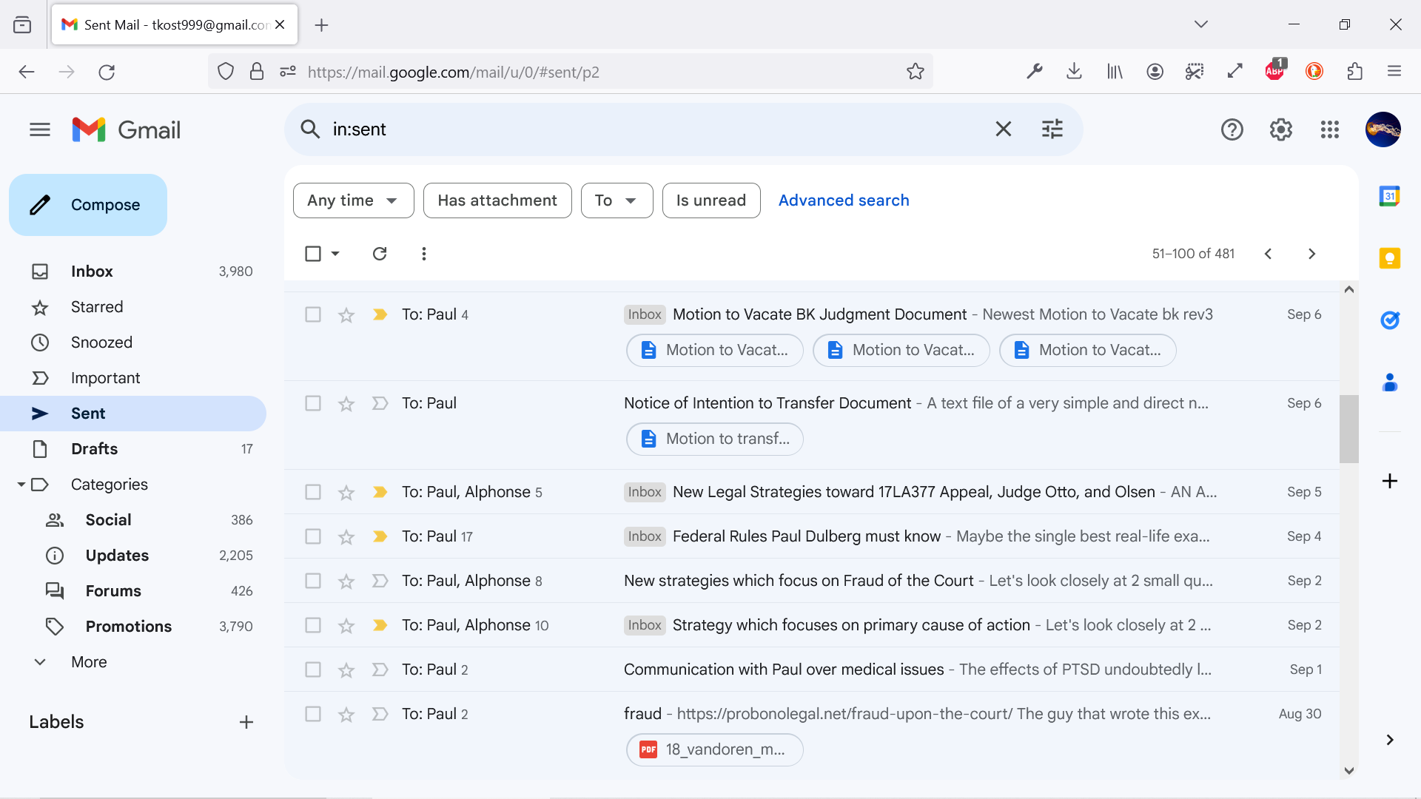The image size is (1421, 799).
Task: Click the email list vertical scrollbar
Action: pos(1348,429)
